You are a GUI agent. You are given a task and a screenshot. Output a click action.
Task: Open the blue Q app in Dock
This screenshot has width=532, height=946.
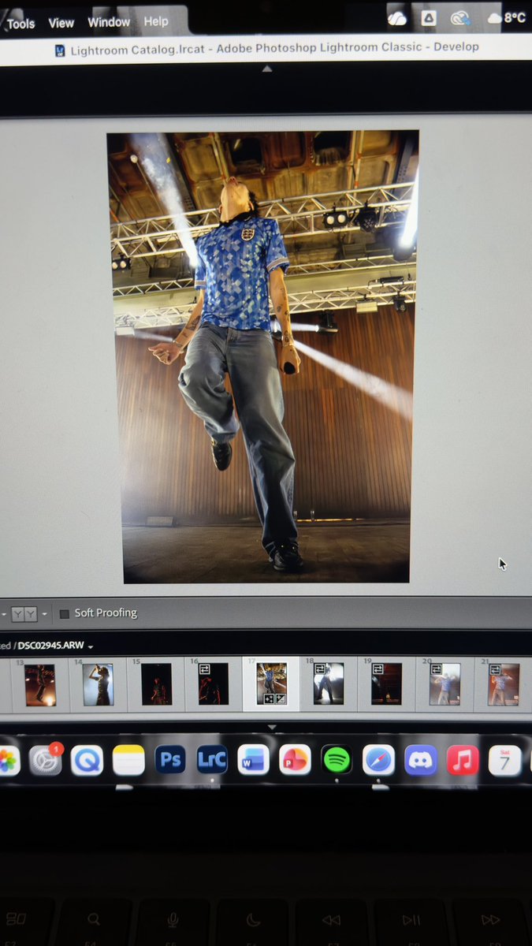click(x=87, y=761)
